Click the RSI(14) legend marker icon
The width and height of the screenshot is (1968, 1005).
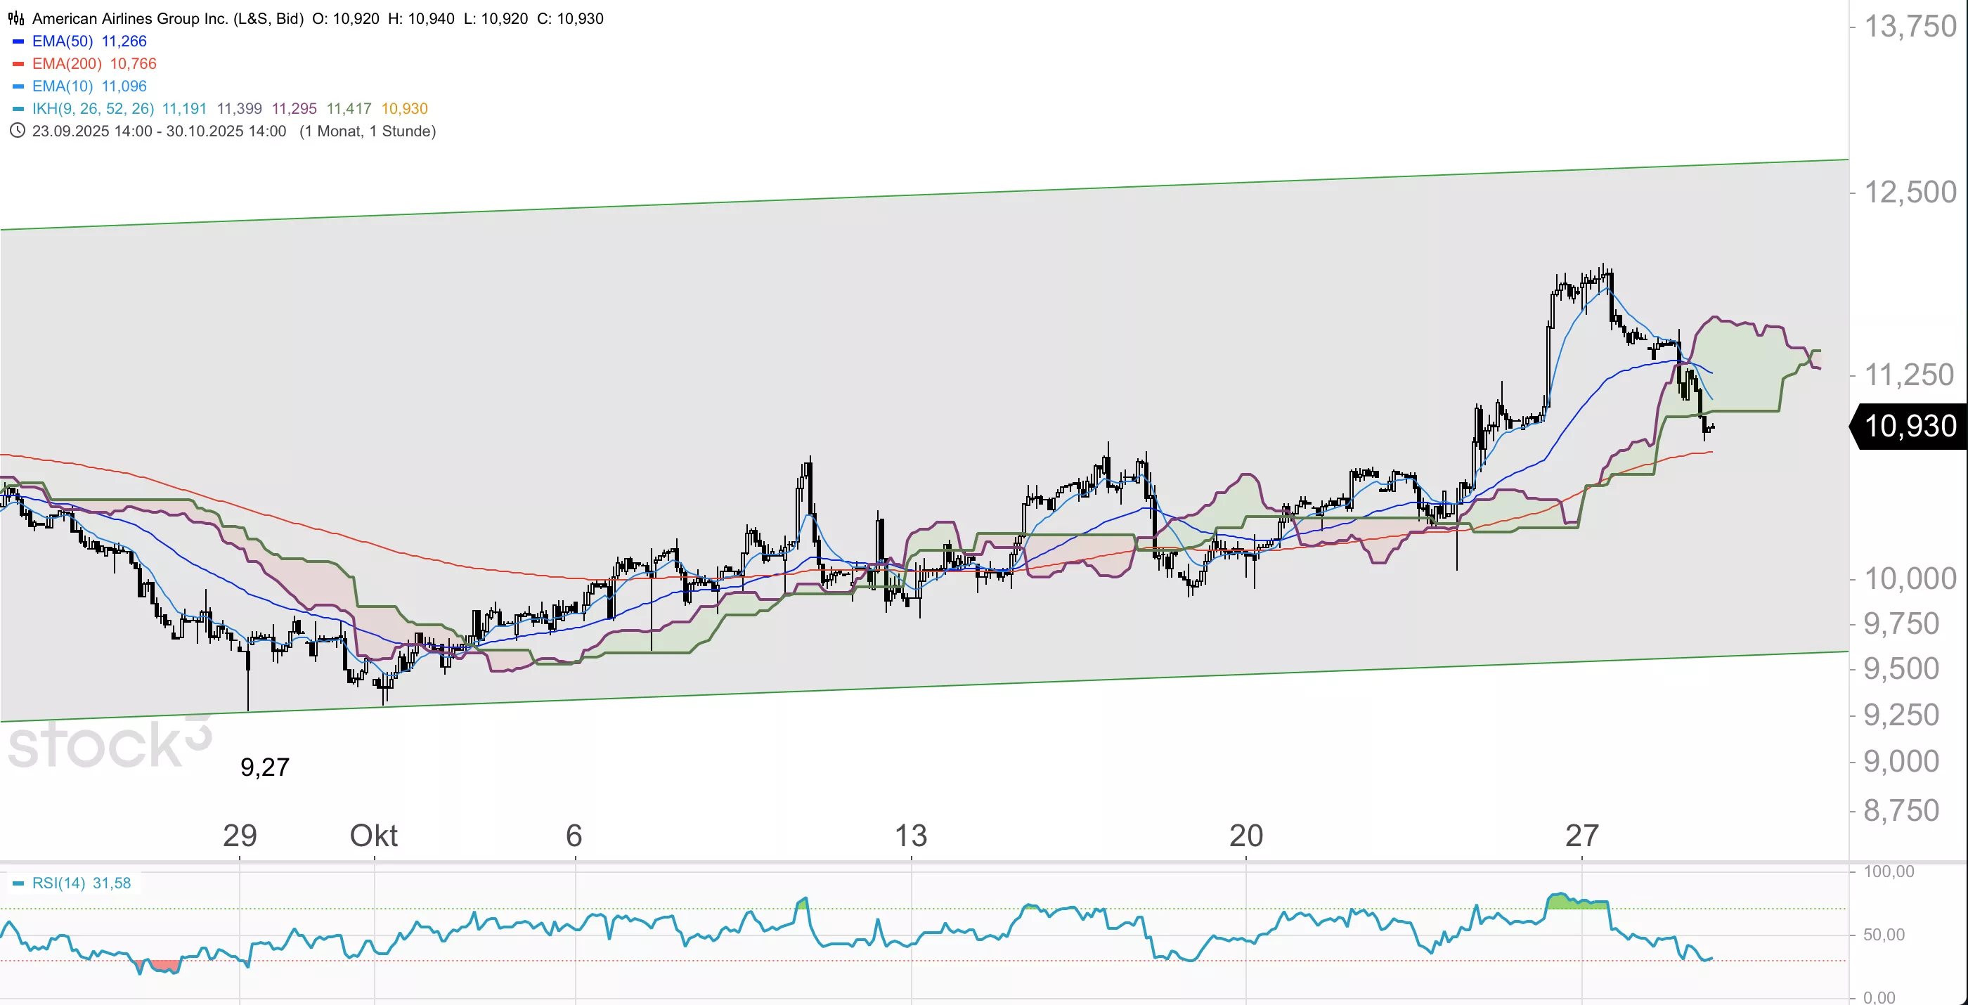click(18, 883)
